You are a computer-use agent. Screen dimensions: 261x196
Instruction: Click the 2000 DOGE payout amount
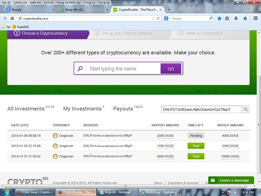(x=230, y=146)
